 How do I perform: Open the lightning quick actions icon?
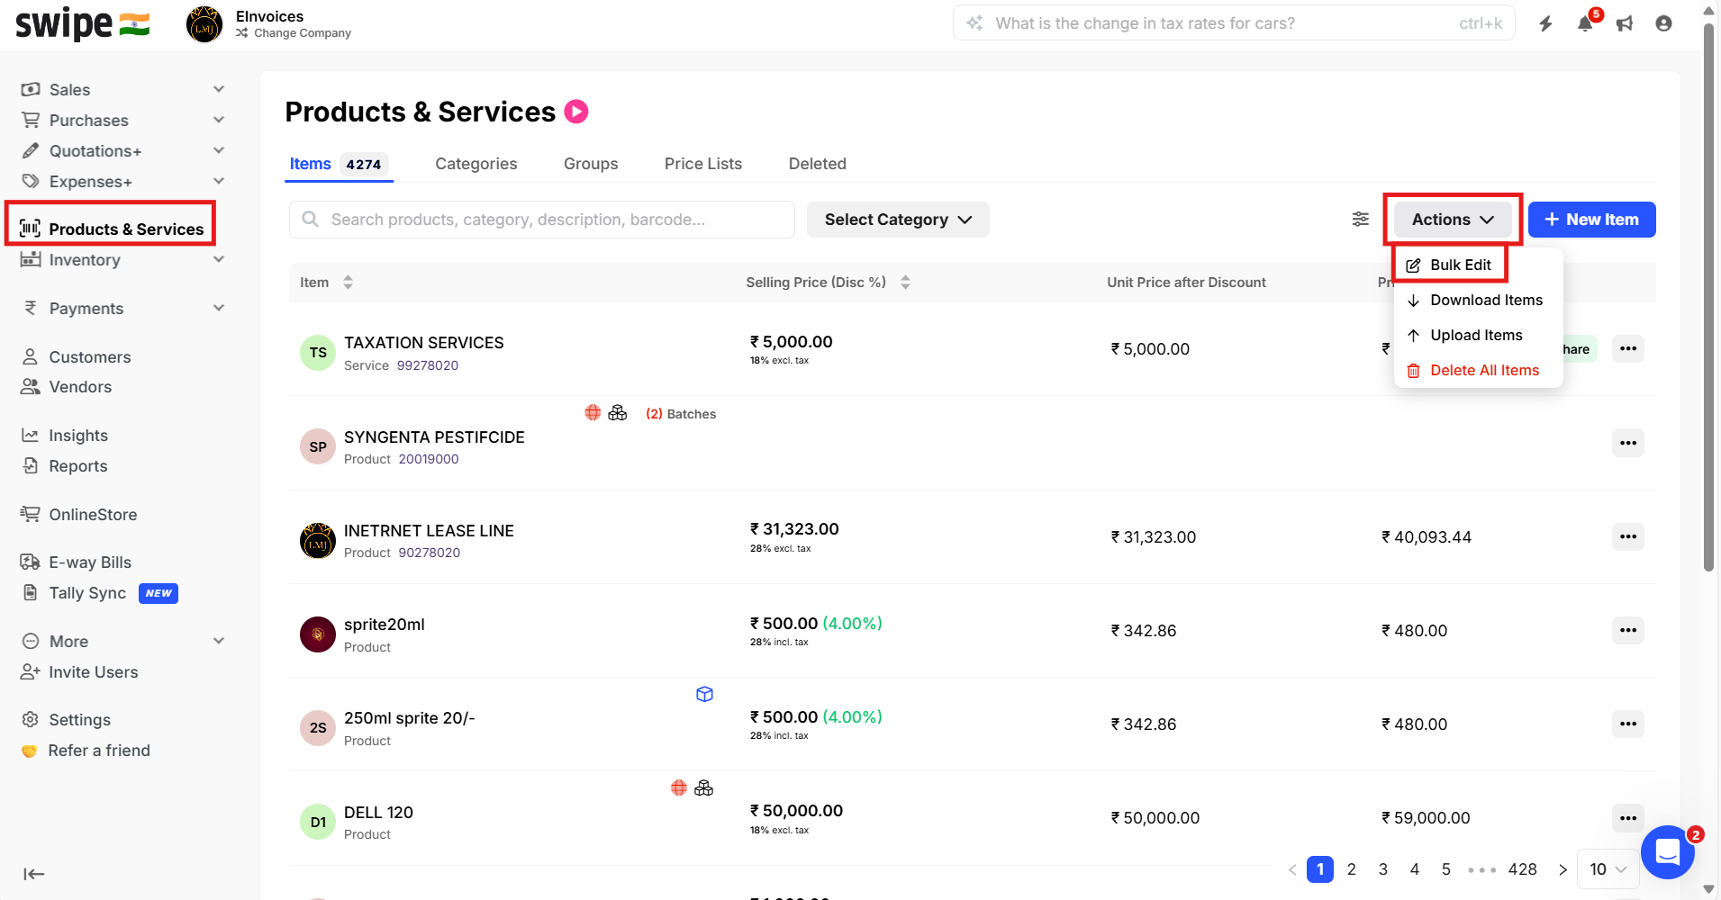point(1545,24)
